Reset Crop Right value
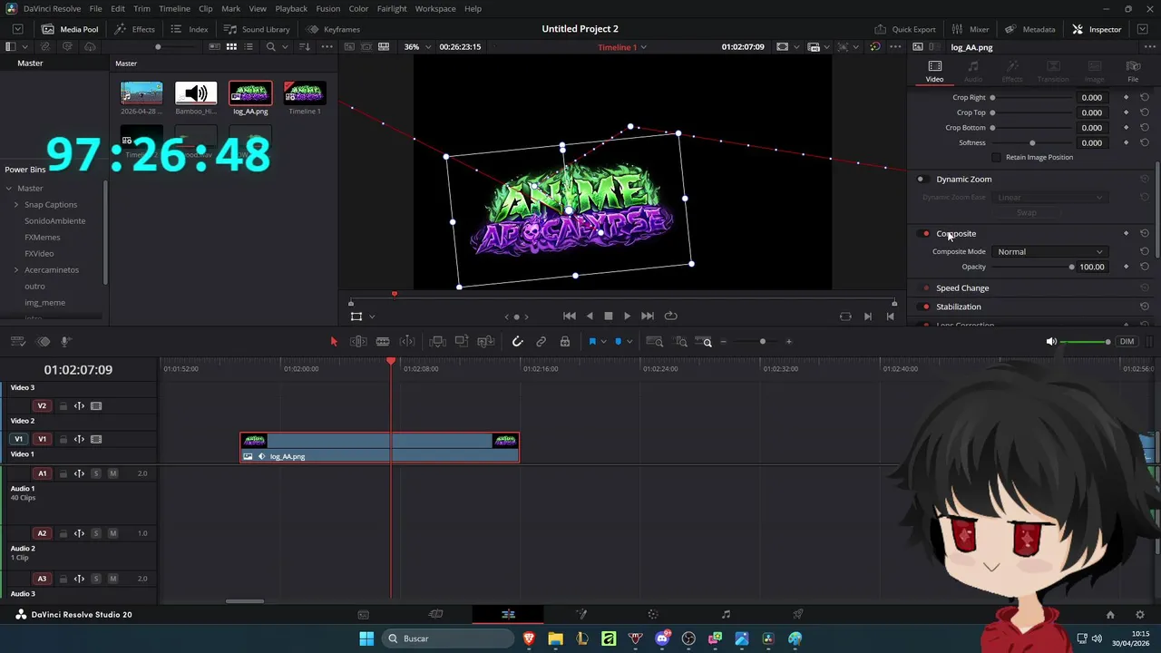 1145,97
